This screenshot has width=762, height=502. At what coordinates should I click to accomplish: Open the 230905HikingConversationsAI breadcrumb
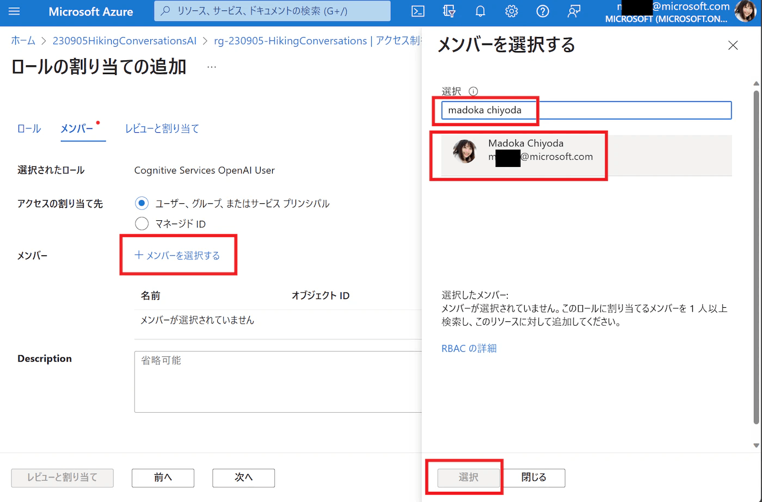(125, 41)
